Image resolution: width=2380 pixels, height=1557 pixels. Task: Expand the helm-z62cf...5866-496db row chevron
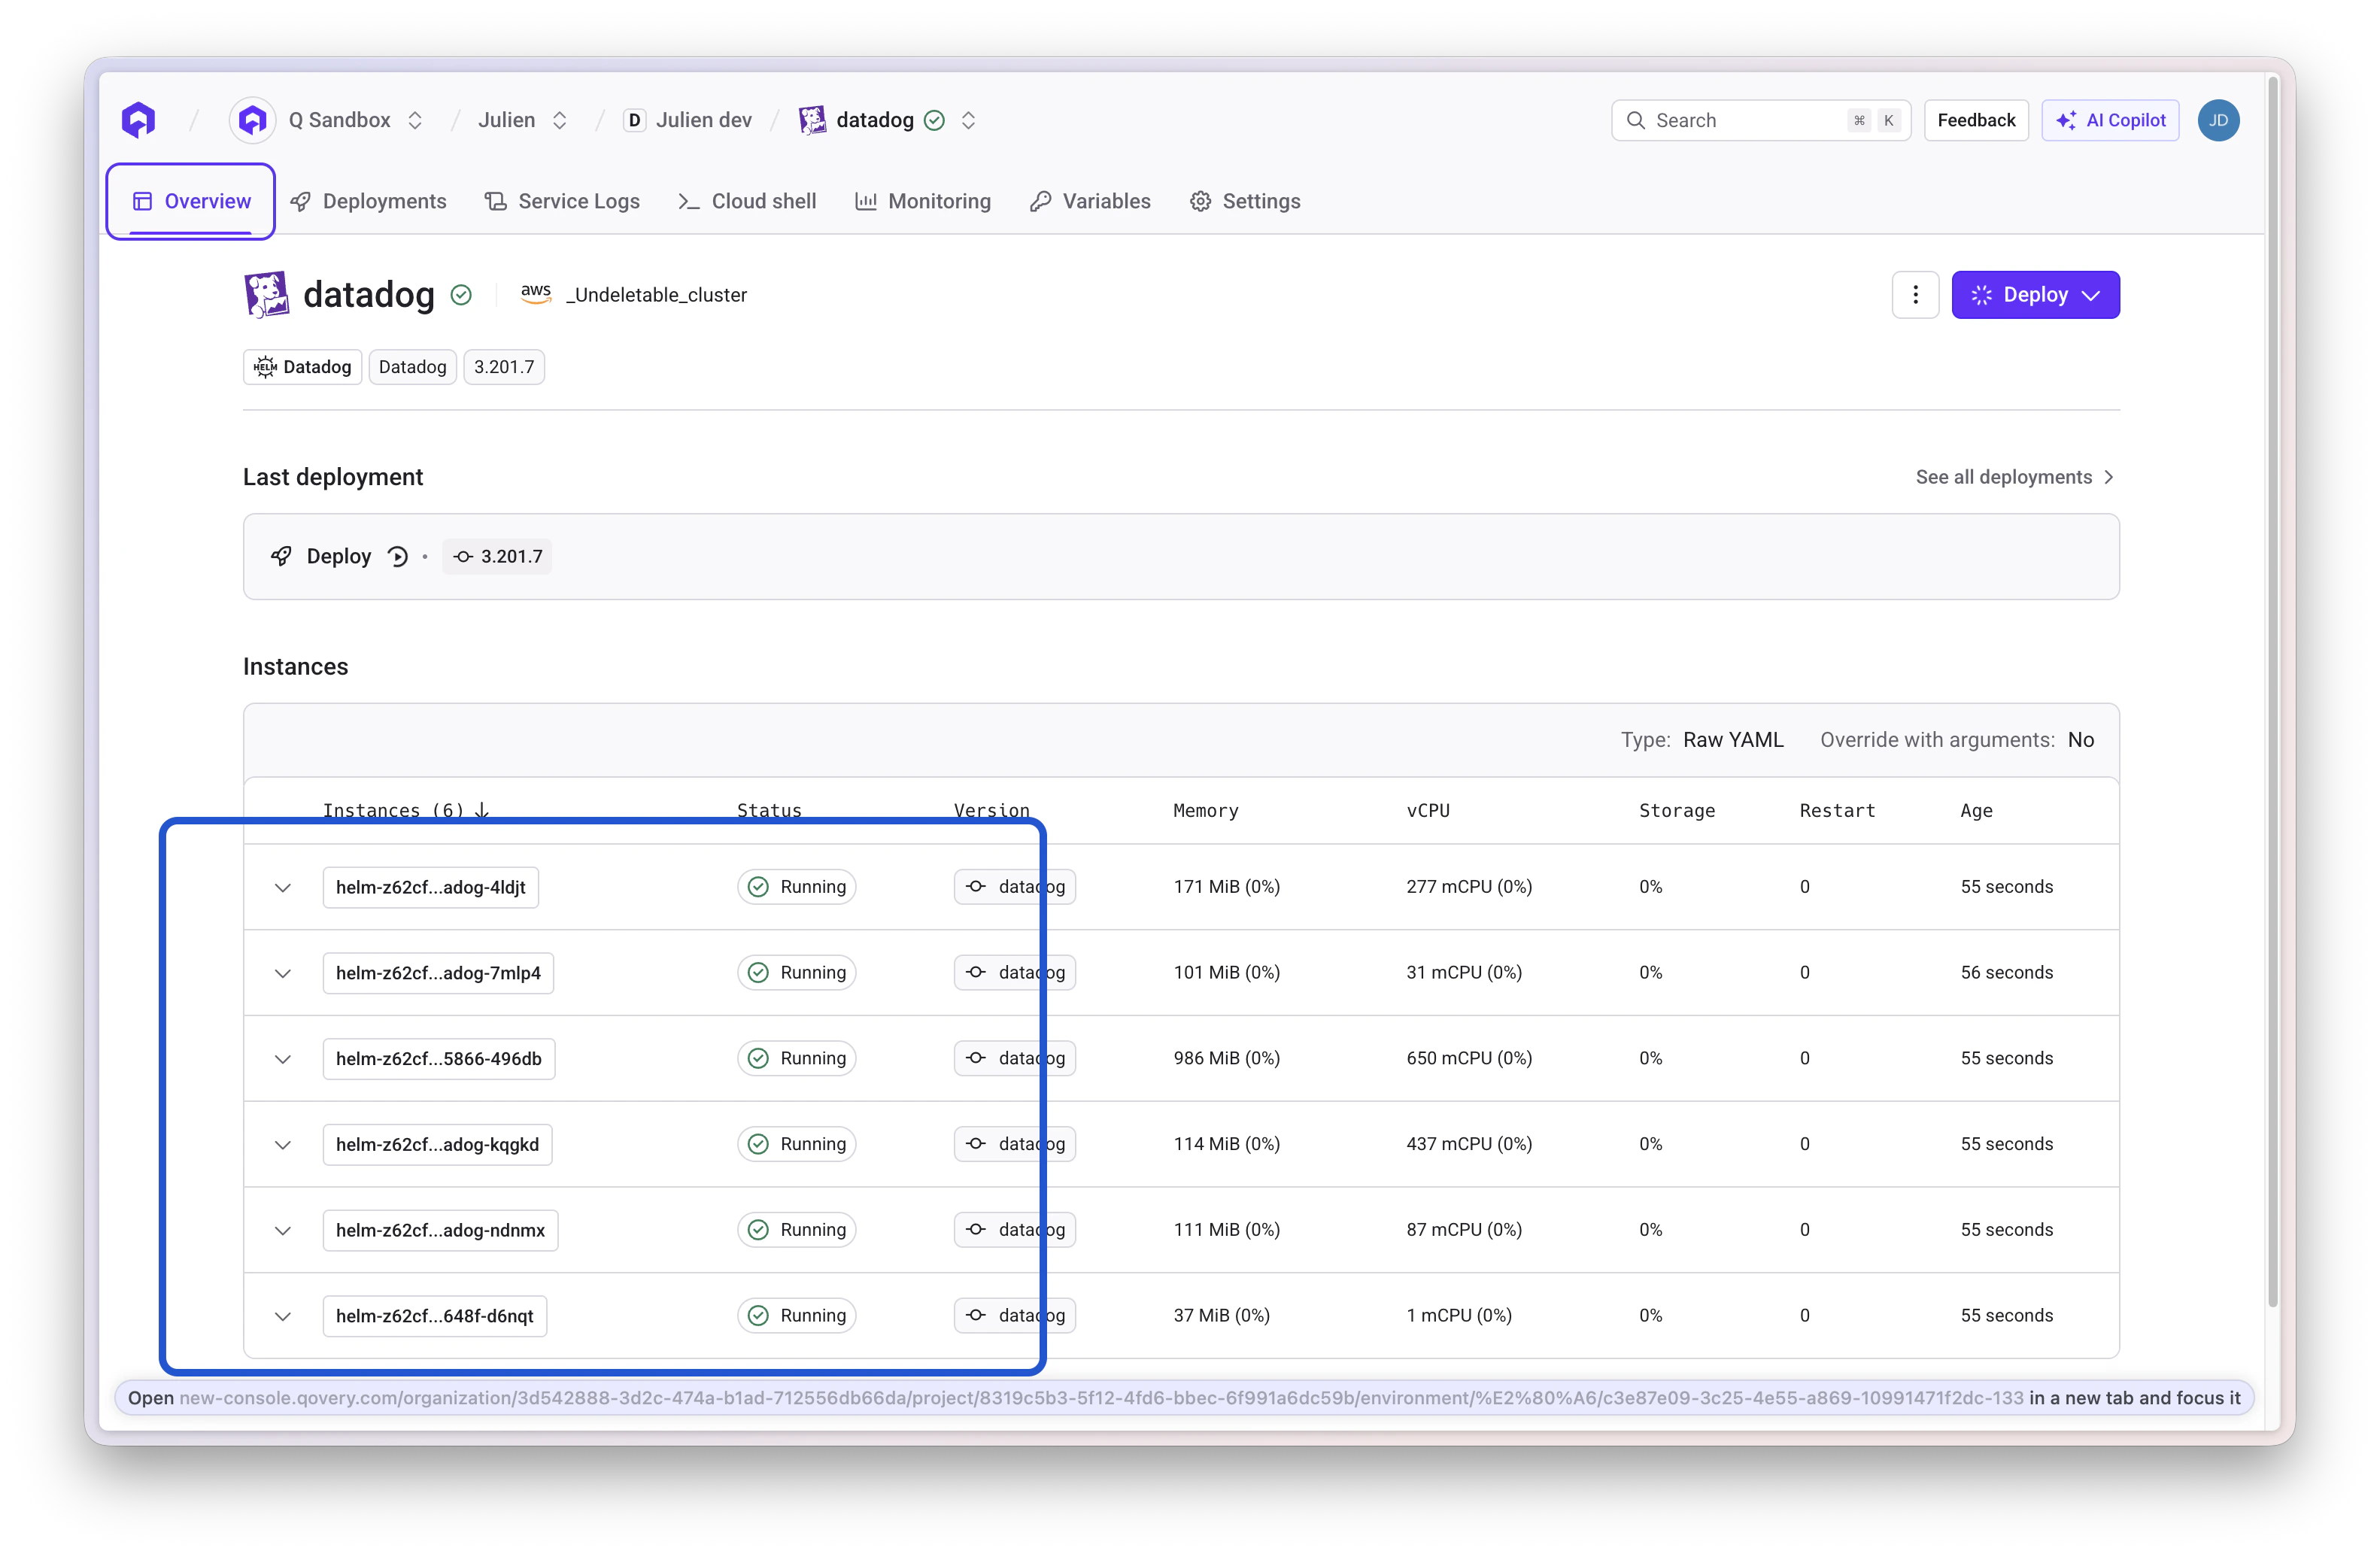point(283,1059)
